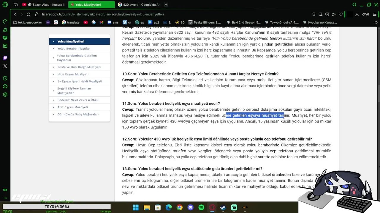Open File Explorer from the taskbar
The width and height of the screenshot is (380, 213).
click(x=147, y=207)
